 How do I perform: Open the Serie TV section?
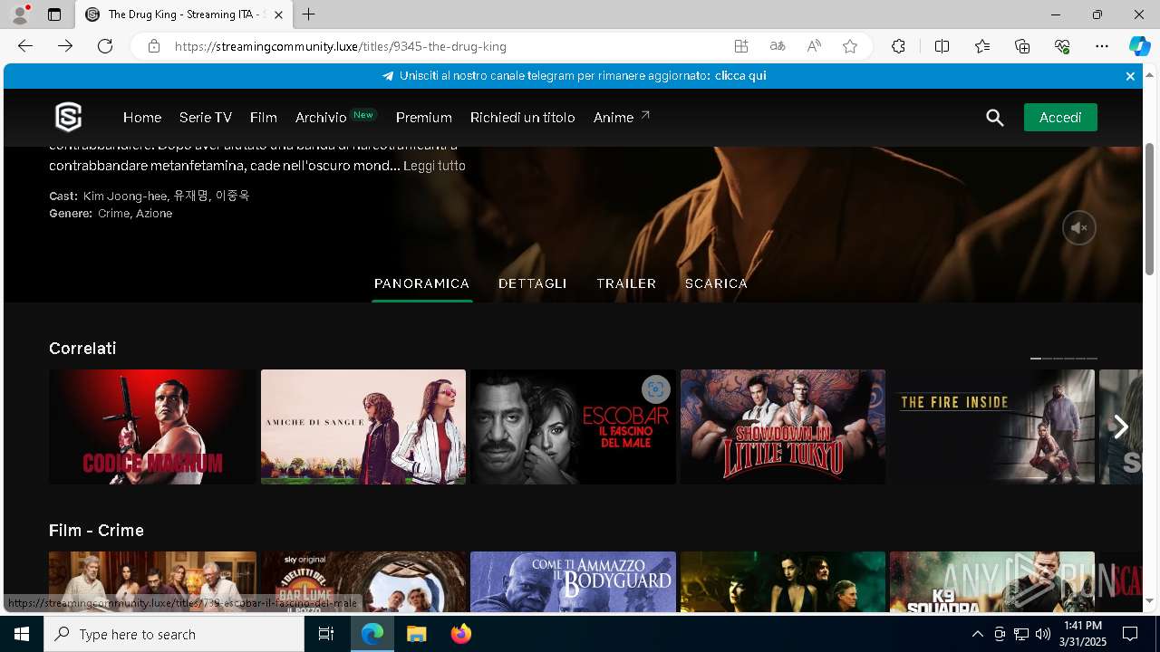[x=206, y=118]
